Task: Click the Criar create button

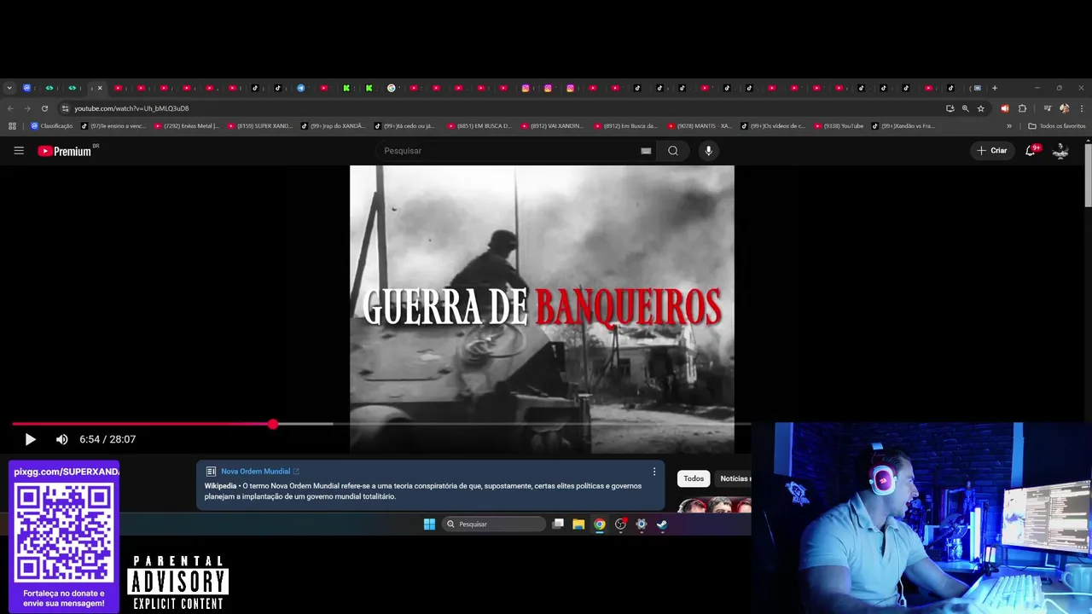Action: click(x=992, y=151)
